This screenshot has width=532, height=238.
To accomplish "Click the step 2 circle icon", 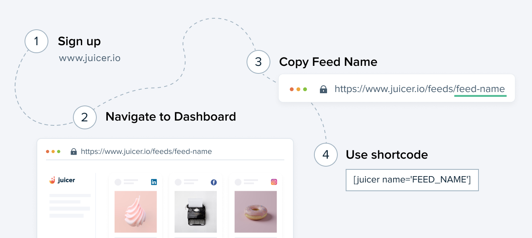I will coord(85,117).
